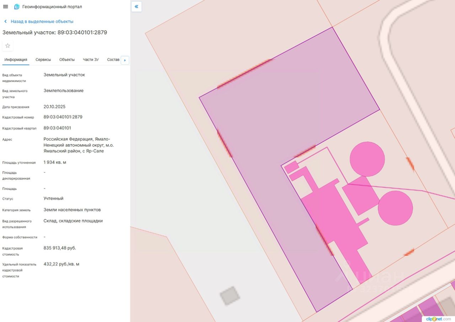Click the cadastral quarter value 89:03:040101
Viewport: 455px width, 322px height.
57,128
